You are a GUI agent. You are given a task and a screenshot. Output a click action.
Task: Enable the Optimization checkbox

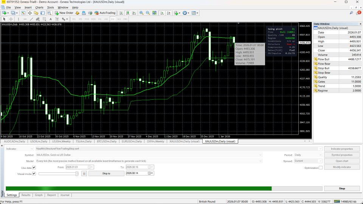321,168
